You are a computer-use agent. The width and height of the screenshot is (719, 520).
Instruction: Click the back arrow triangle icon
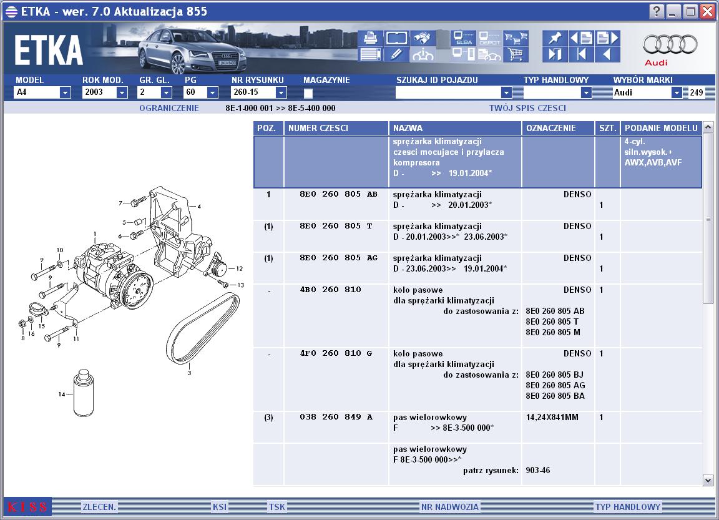[607, 54]
